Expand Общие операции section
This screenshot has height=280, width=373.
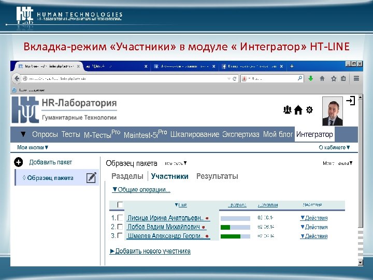tap(141, 190)
